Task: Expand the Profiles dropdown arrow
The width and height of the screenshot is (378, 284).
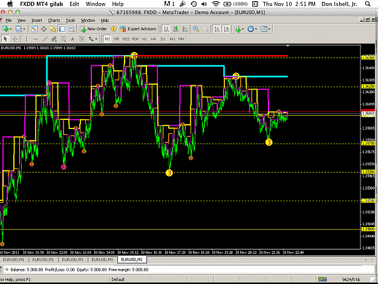Action: click(x=24, y=29)
